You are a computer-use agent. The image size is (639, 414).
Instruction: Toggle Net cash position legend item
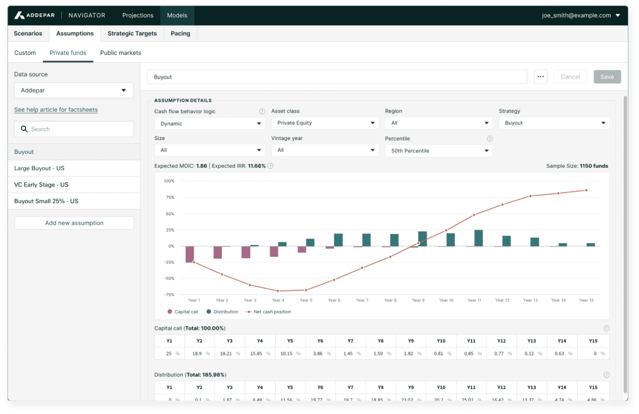tap(268, 312)
